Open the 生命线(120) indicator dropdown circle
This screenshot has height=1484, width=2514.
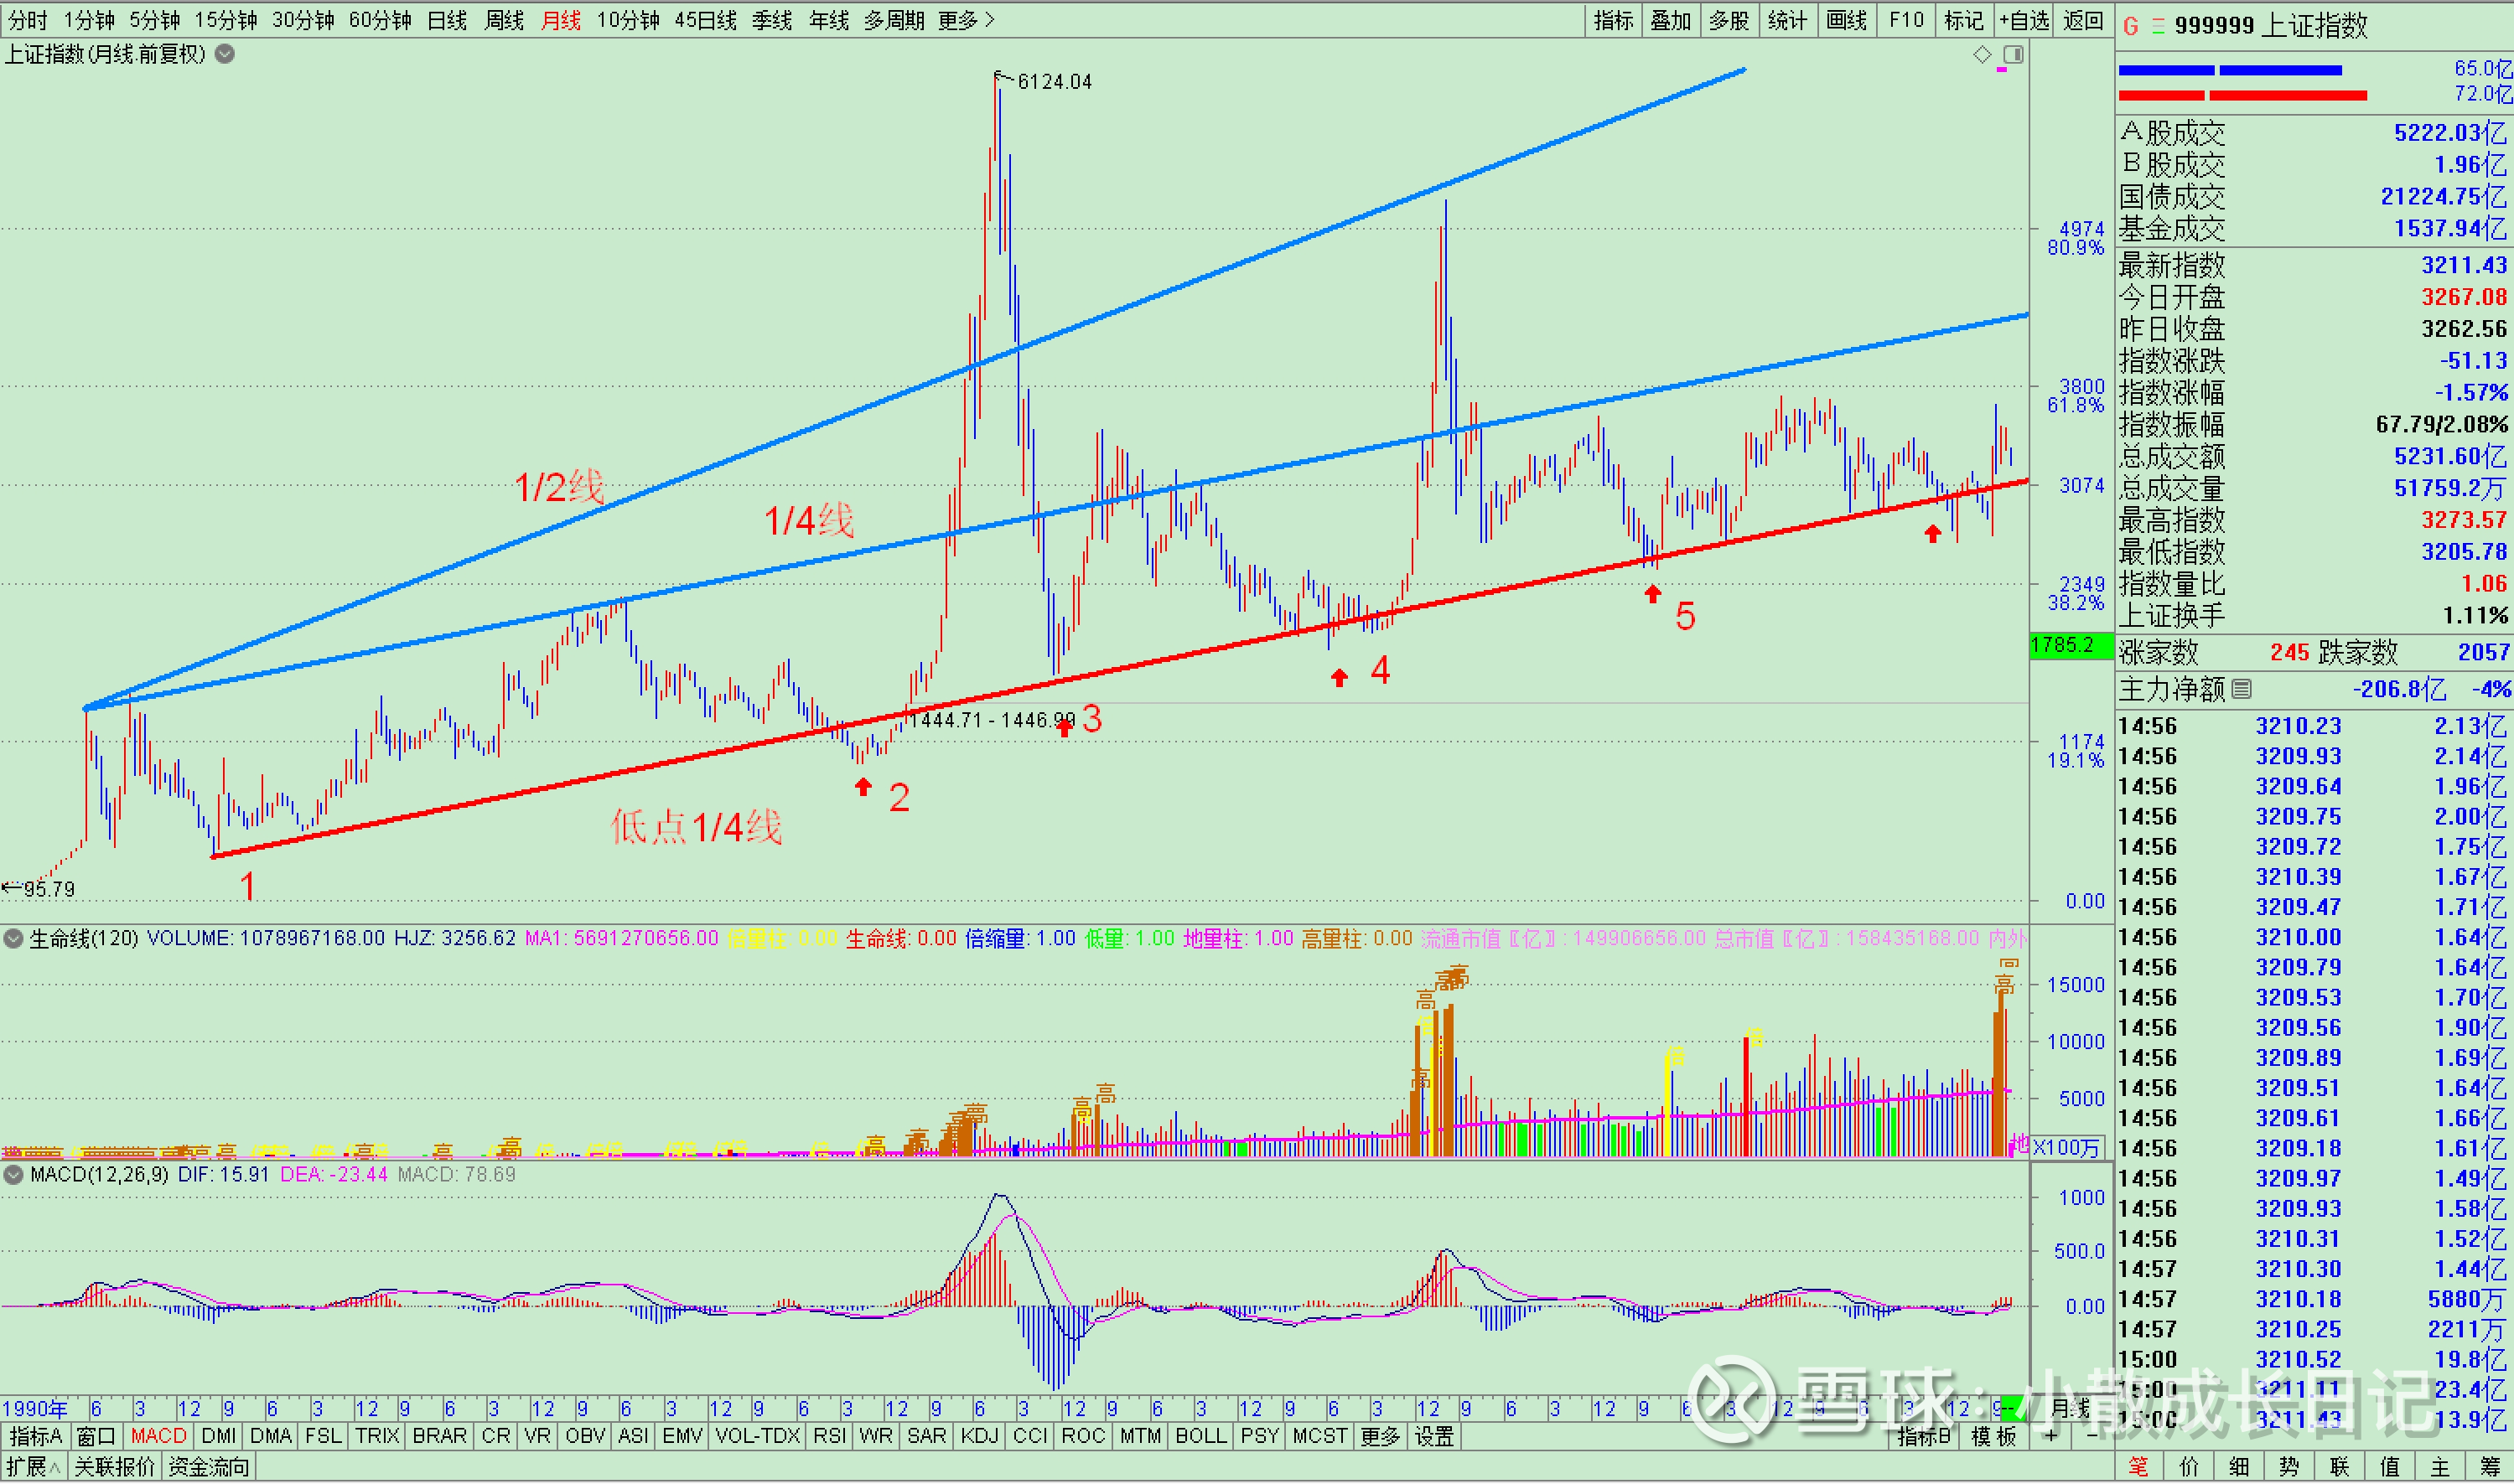click(14, 938)
